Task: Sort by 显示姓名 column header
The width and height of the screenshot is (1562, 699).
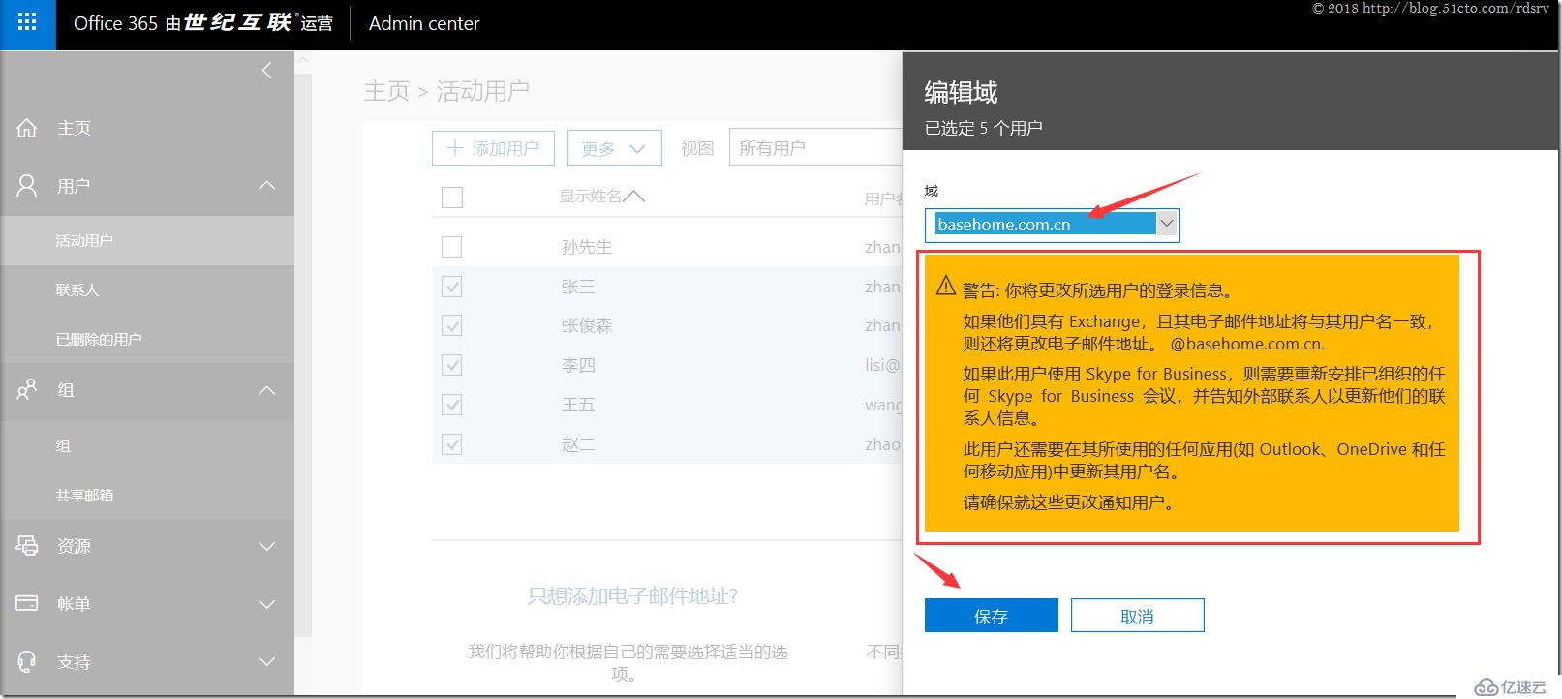Action: pos(601,197)
